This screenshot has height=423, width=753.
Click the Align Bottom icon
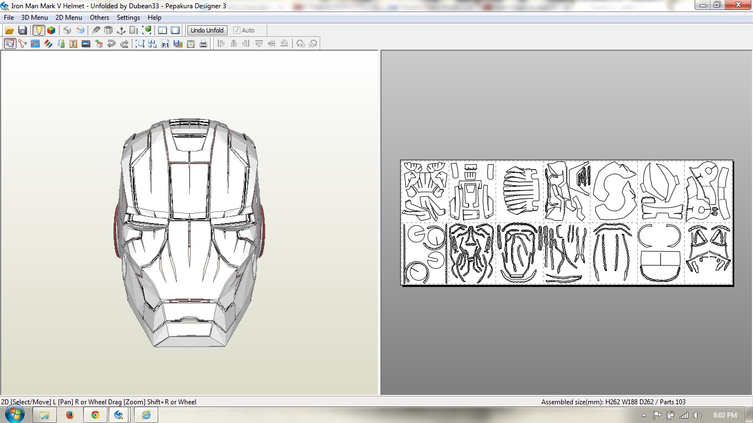tap(284, 44)
